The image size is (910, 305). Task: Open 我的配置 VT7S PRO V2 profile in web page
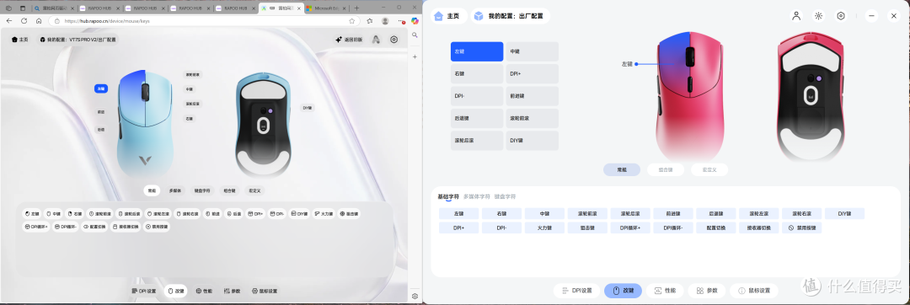click(78, 40)
